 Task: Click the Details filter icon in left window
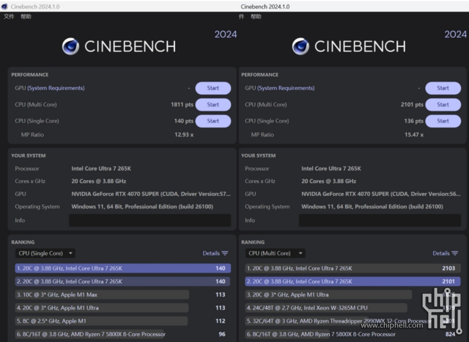point(225,253)
